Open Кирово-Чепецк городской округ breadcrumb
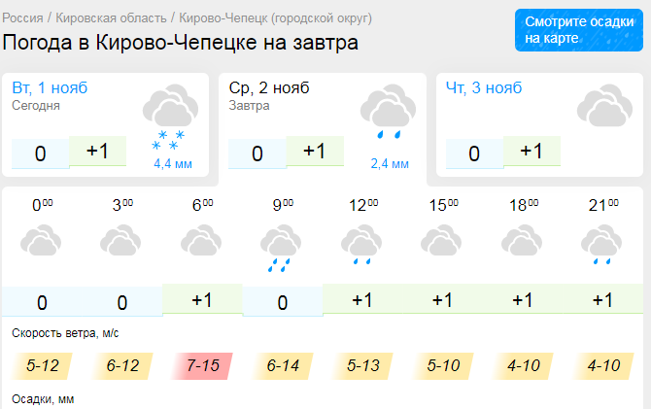 point(280,18)
